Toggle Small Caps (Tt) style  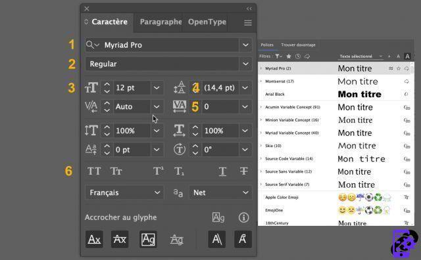(116, 171)
